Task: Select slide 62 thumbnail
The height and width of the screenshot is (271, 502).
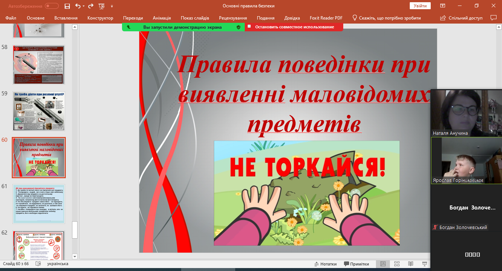Action: point(39,245)
